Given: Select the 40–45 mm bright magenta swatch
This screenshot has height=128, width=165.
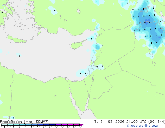Looking at the screenshot, I should 71,125.
